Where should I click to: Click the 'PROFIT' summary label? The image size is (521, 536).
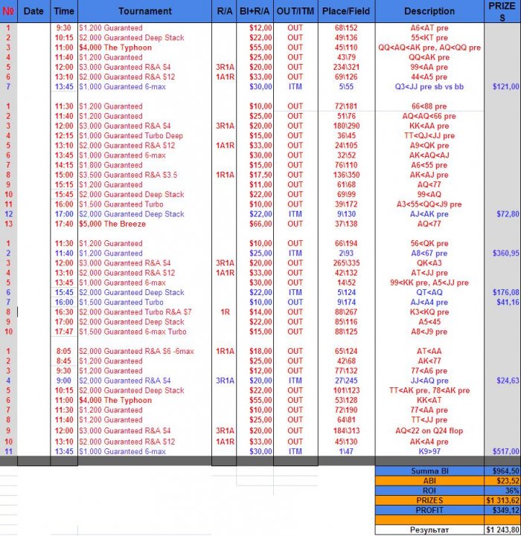pyautogui.click(x=429, y=511)
